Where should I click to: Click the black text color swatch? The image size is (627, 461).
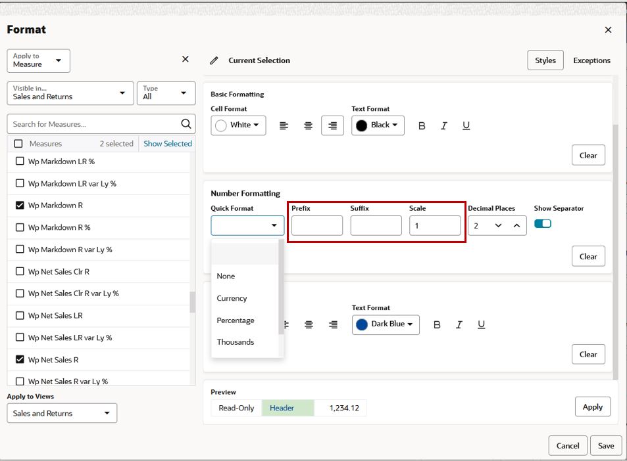(x=361, y=125)
